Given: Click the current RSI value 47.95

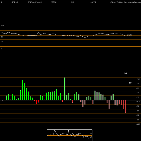Looking at the screenshot, I should click(130, 35).
